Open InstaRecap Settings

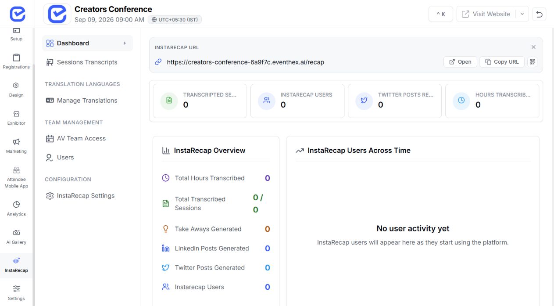[x=87, y=196]
